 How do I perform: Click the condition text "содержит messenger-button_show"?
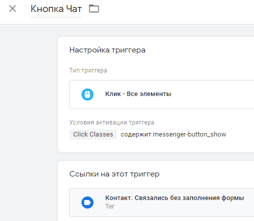pos(173,134)
